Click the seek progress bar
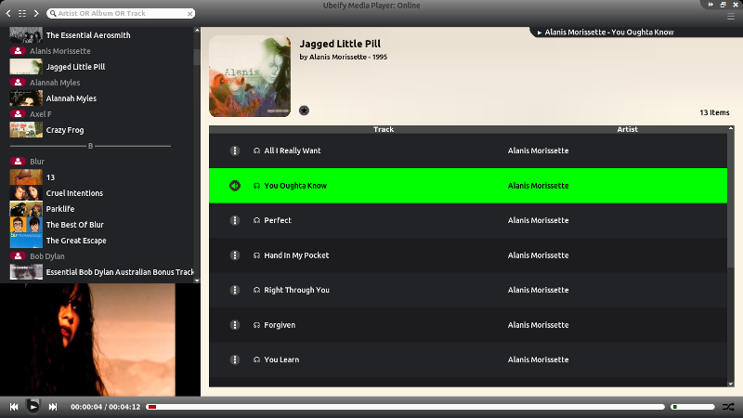The image size is (743, 418). click(406, 407)
